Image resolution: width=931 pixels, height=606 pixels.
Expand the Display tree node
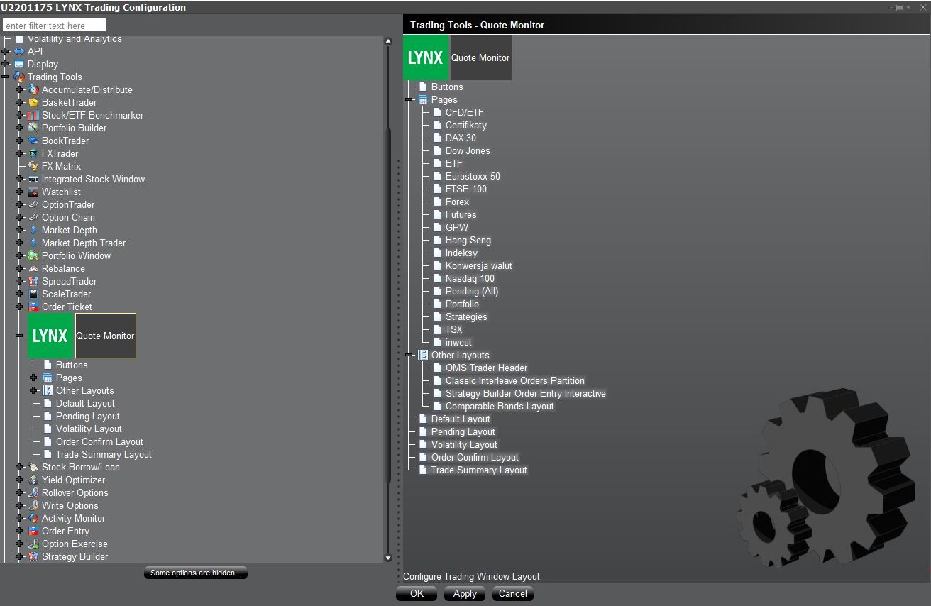point(6,64)
